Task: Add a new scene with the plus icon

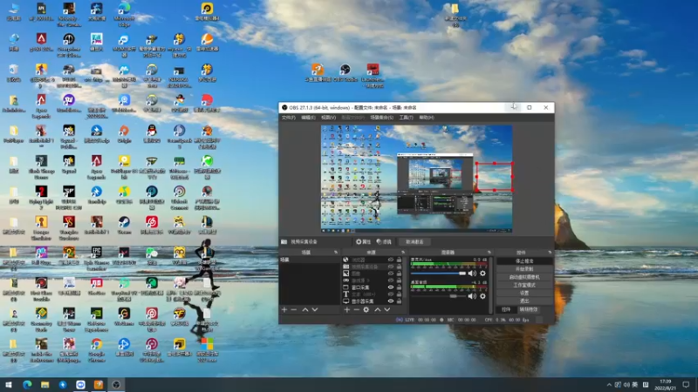Action: pyautogui.click(x=284, y=309)
